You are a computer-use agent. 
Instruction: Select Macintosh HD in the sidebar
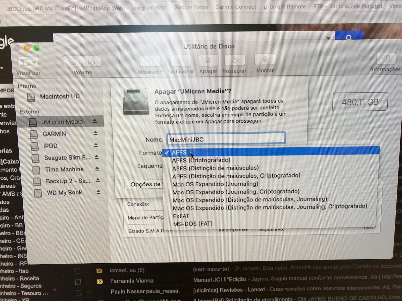(60, 96)
